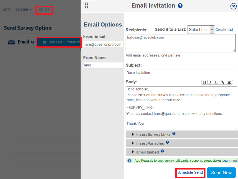Click the Create List link
Image resolution: width=238 pixels, height=179 pixels.
click(x=224, y=30)
